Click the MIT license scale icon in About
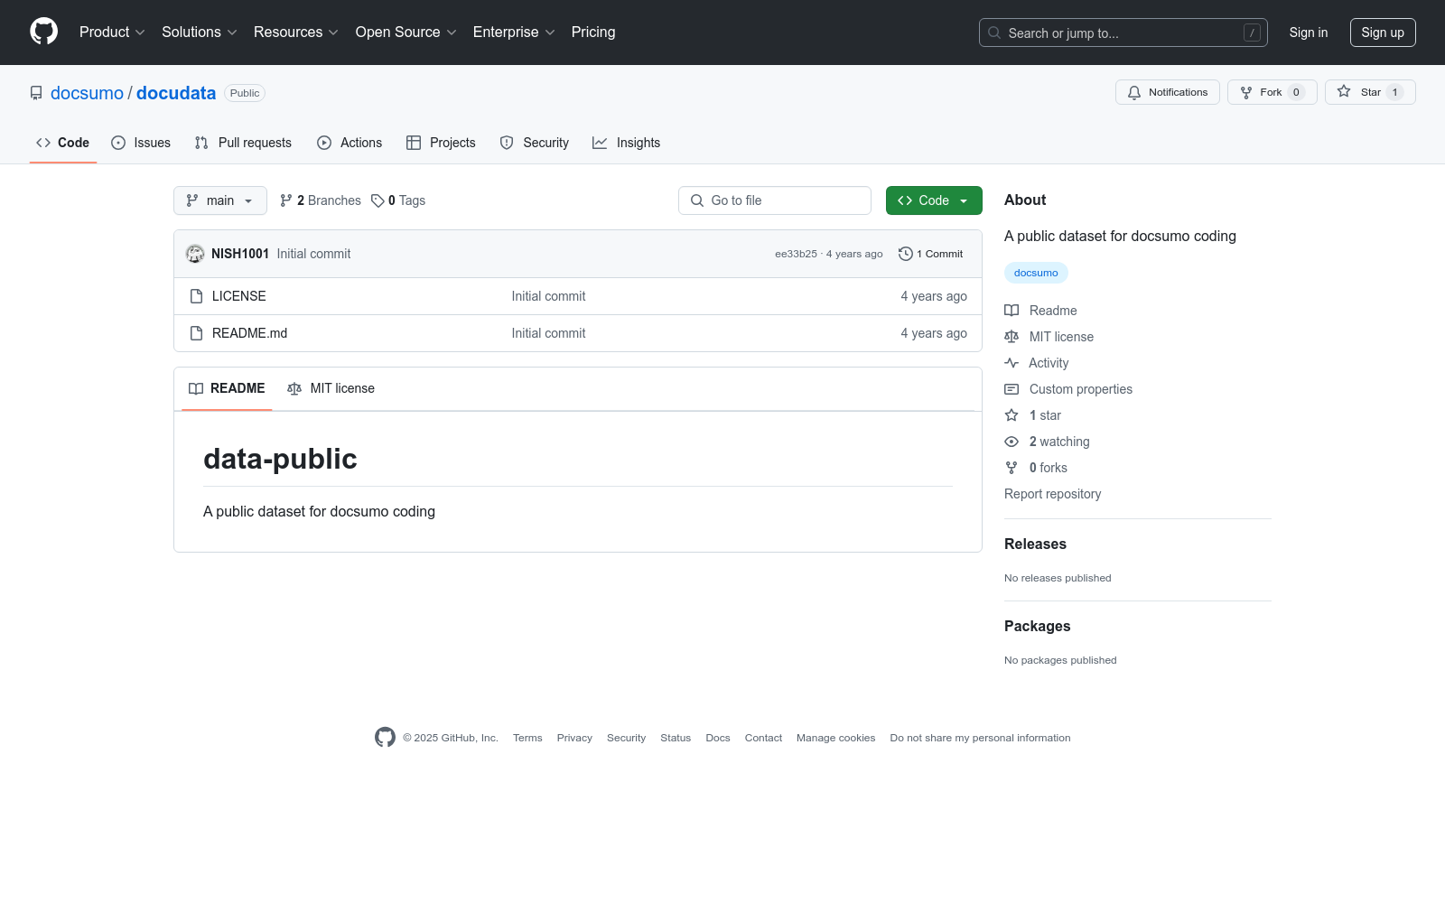Viewport: 1445px width, 903px height. coord(1011,337)
